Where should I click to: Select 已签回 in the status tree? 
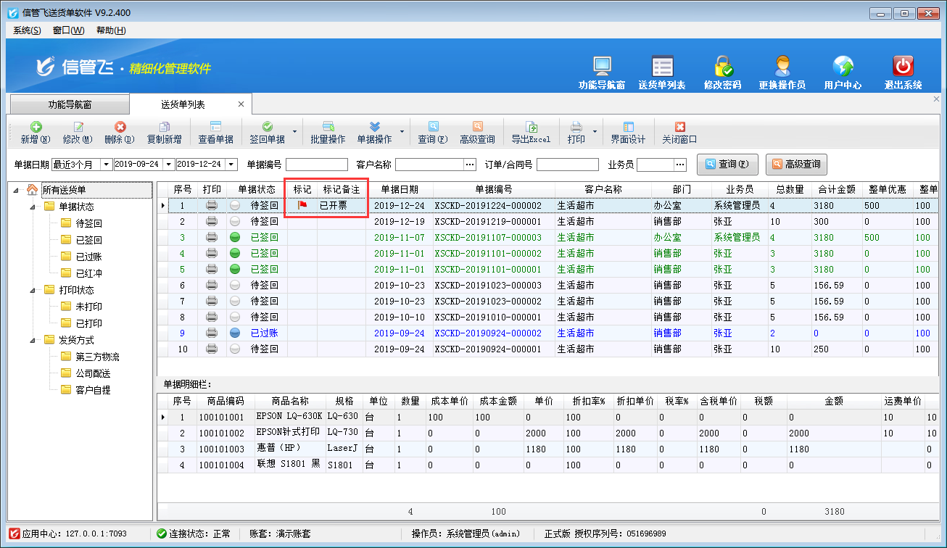click(x=88, y=240)
